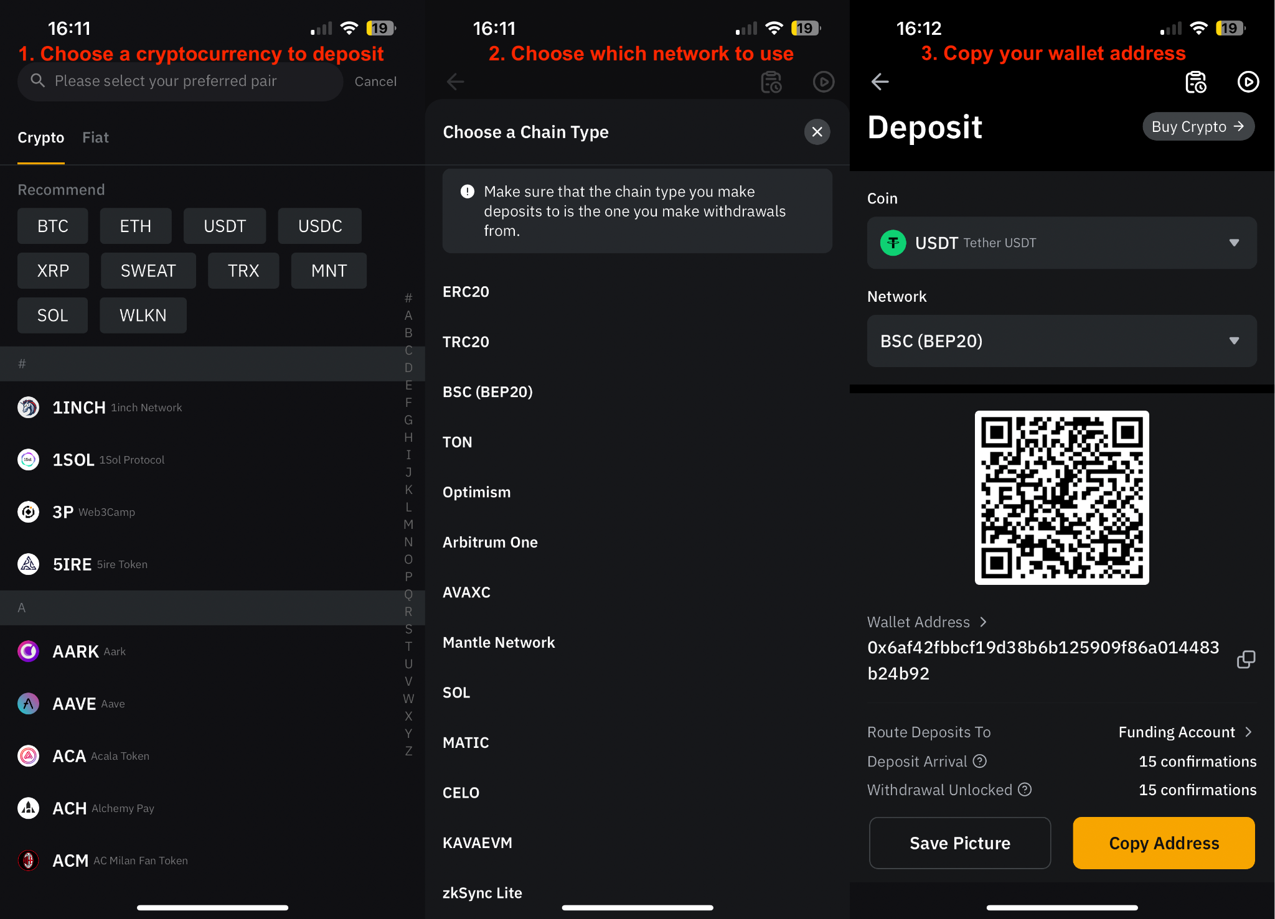Choose recommended SWEAT chip
The width and height of the screenshot is (1275, 919).
click(x=148, y=271)
